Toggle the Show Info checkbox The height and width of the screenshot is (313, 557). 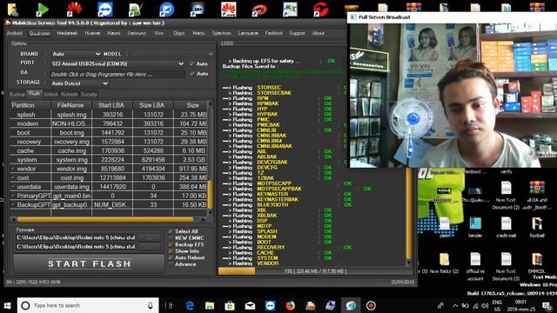[171, 251]
